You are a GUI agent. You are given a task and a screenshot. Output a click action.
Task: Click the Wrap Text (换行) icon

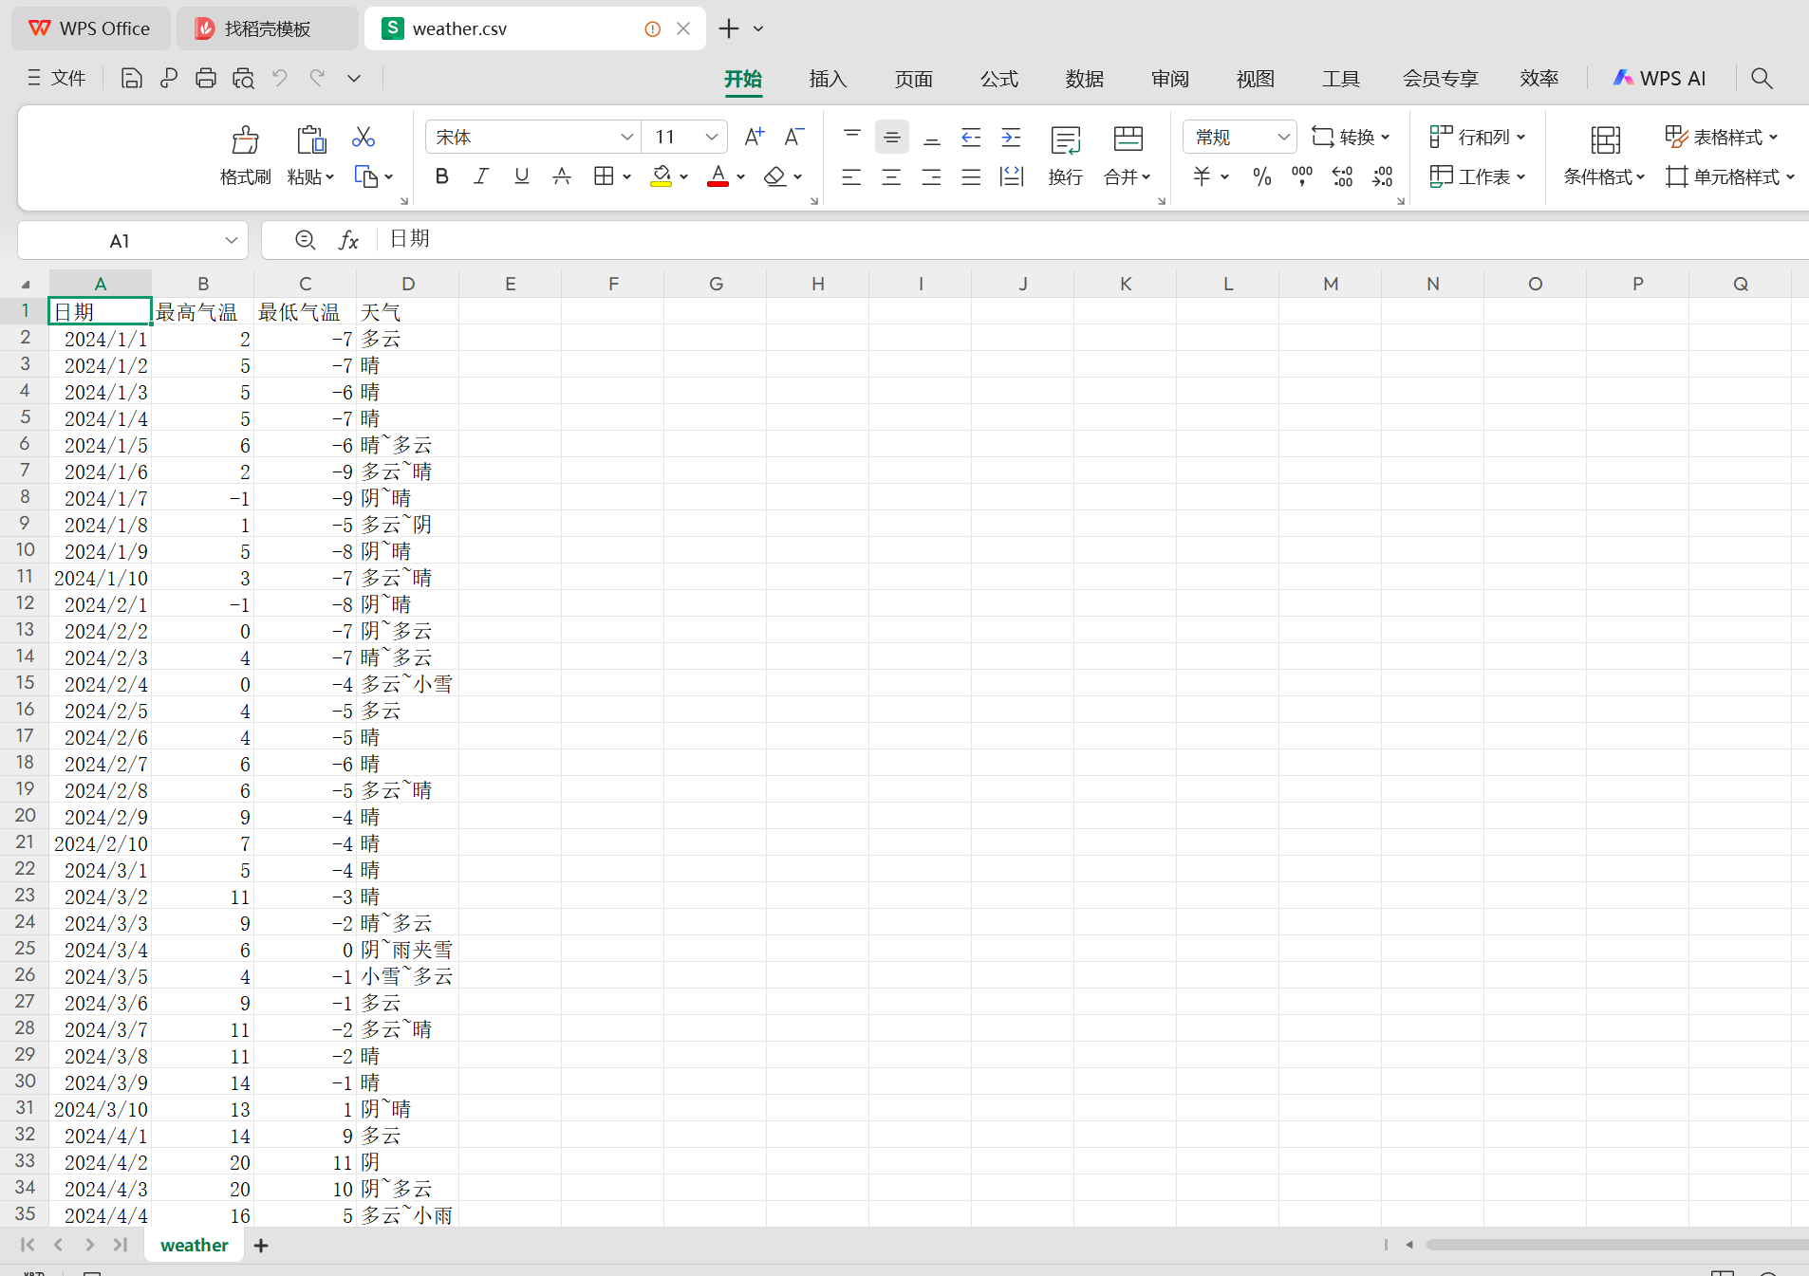coord(1066,139)
